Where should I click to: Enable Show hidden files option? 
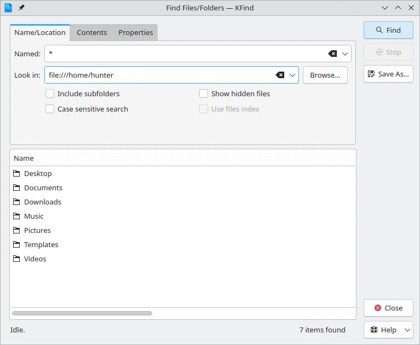(204, 93)
